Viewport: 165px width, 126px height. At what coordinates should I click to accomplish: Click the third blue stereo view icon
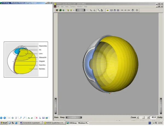(118, 10)
